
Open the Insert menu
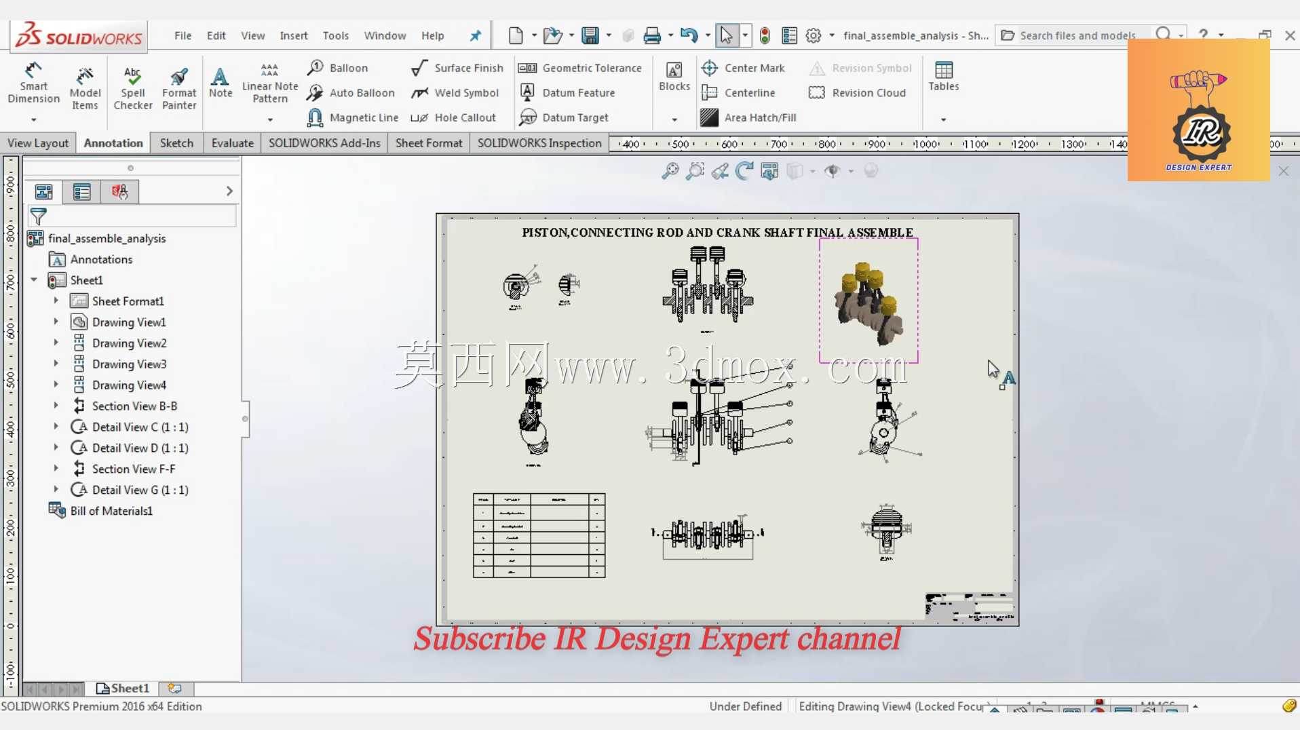293,35
